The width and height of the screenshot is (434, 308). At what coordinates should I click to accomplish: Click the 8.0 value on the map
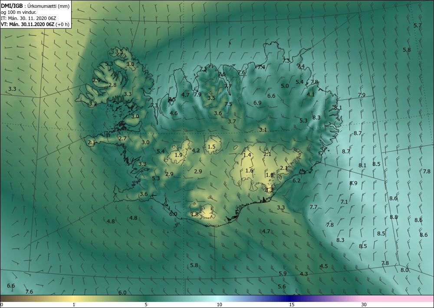pyautogui.click(x=404, y=270)
